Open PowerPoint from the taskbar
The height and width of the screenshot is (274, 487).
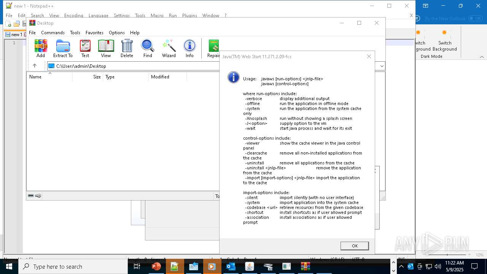(156, 266)
